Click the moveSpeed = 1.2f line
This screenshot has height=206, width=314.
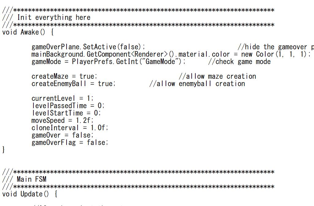63,120
